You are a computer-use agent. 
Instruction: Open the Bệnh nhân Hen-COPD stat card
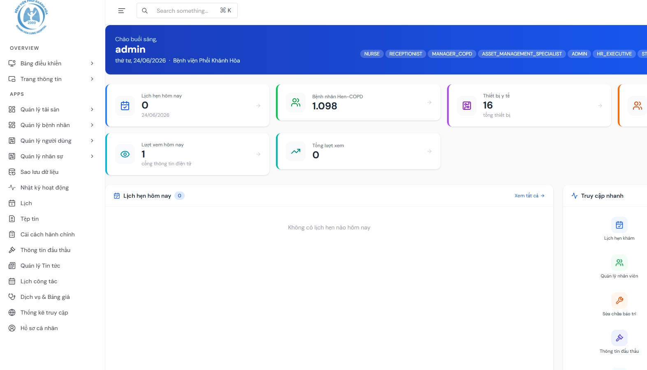tap(358, 102)
